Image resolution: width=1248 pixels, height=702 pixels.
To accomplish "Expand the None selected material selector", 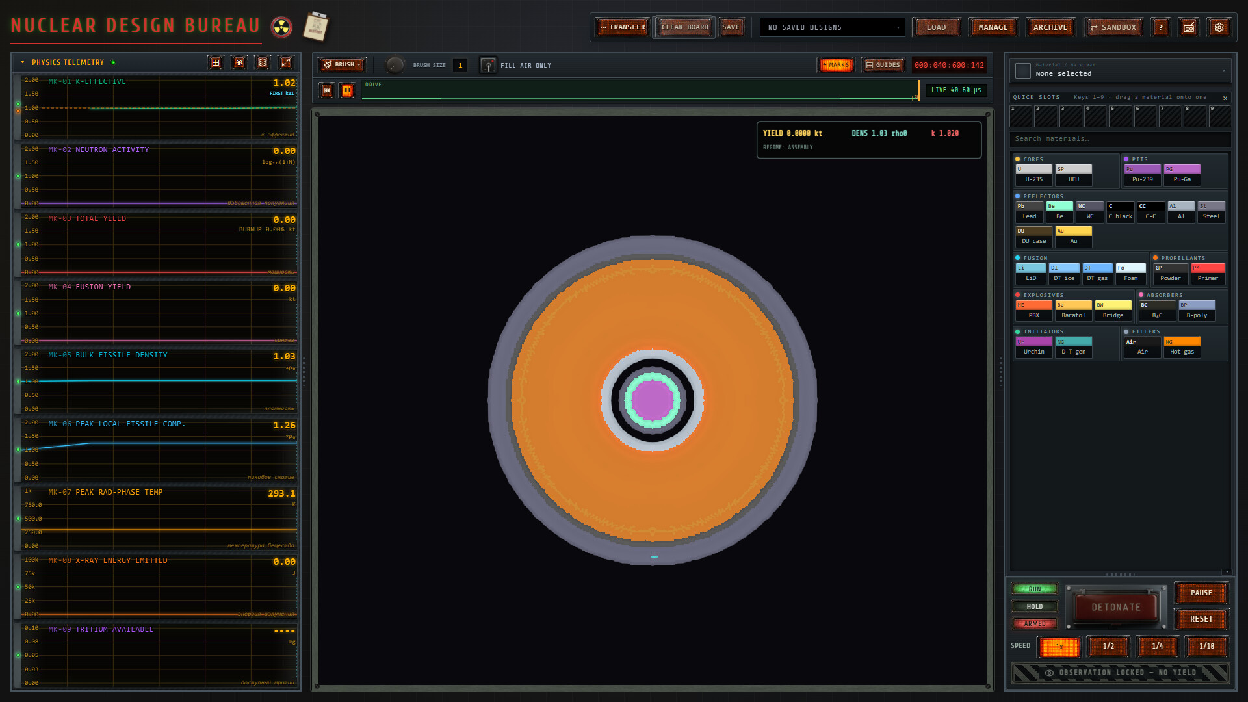I will point(1120,70).
